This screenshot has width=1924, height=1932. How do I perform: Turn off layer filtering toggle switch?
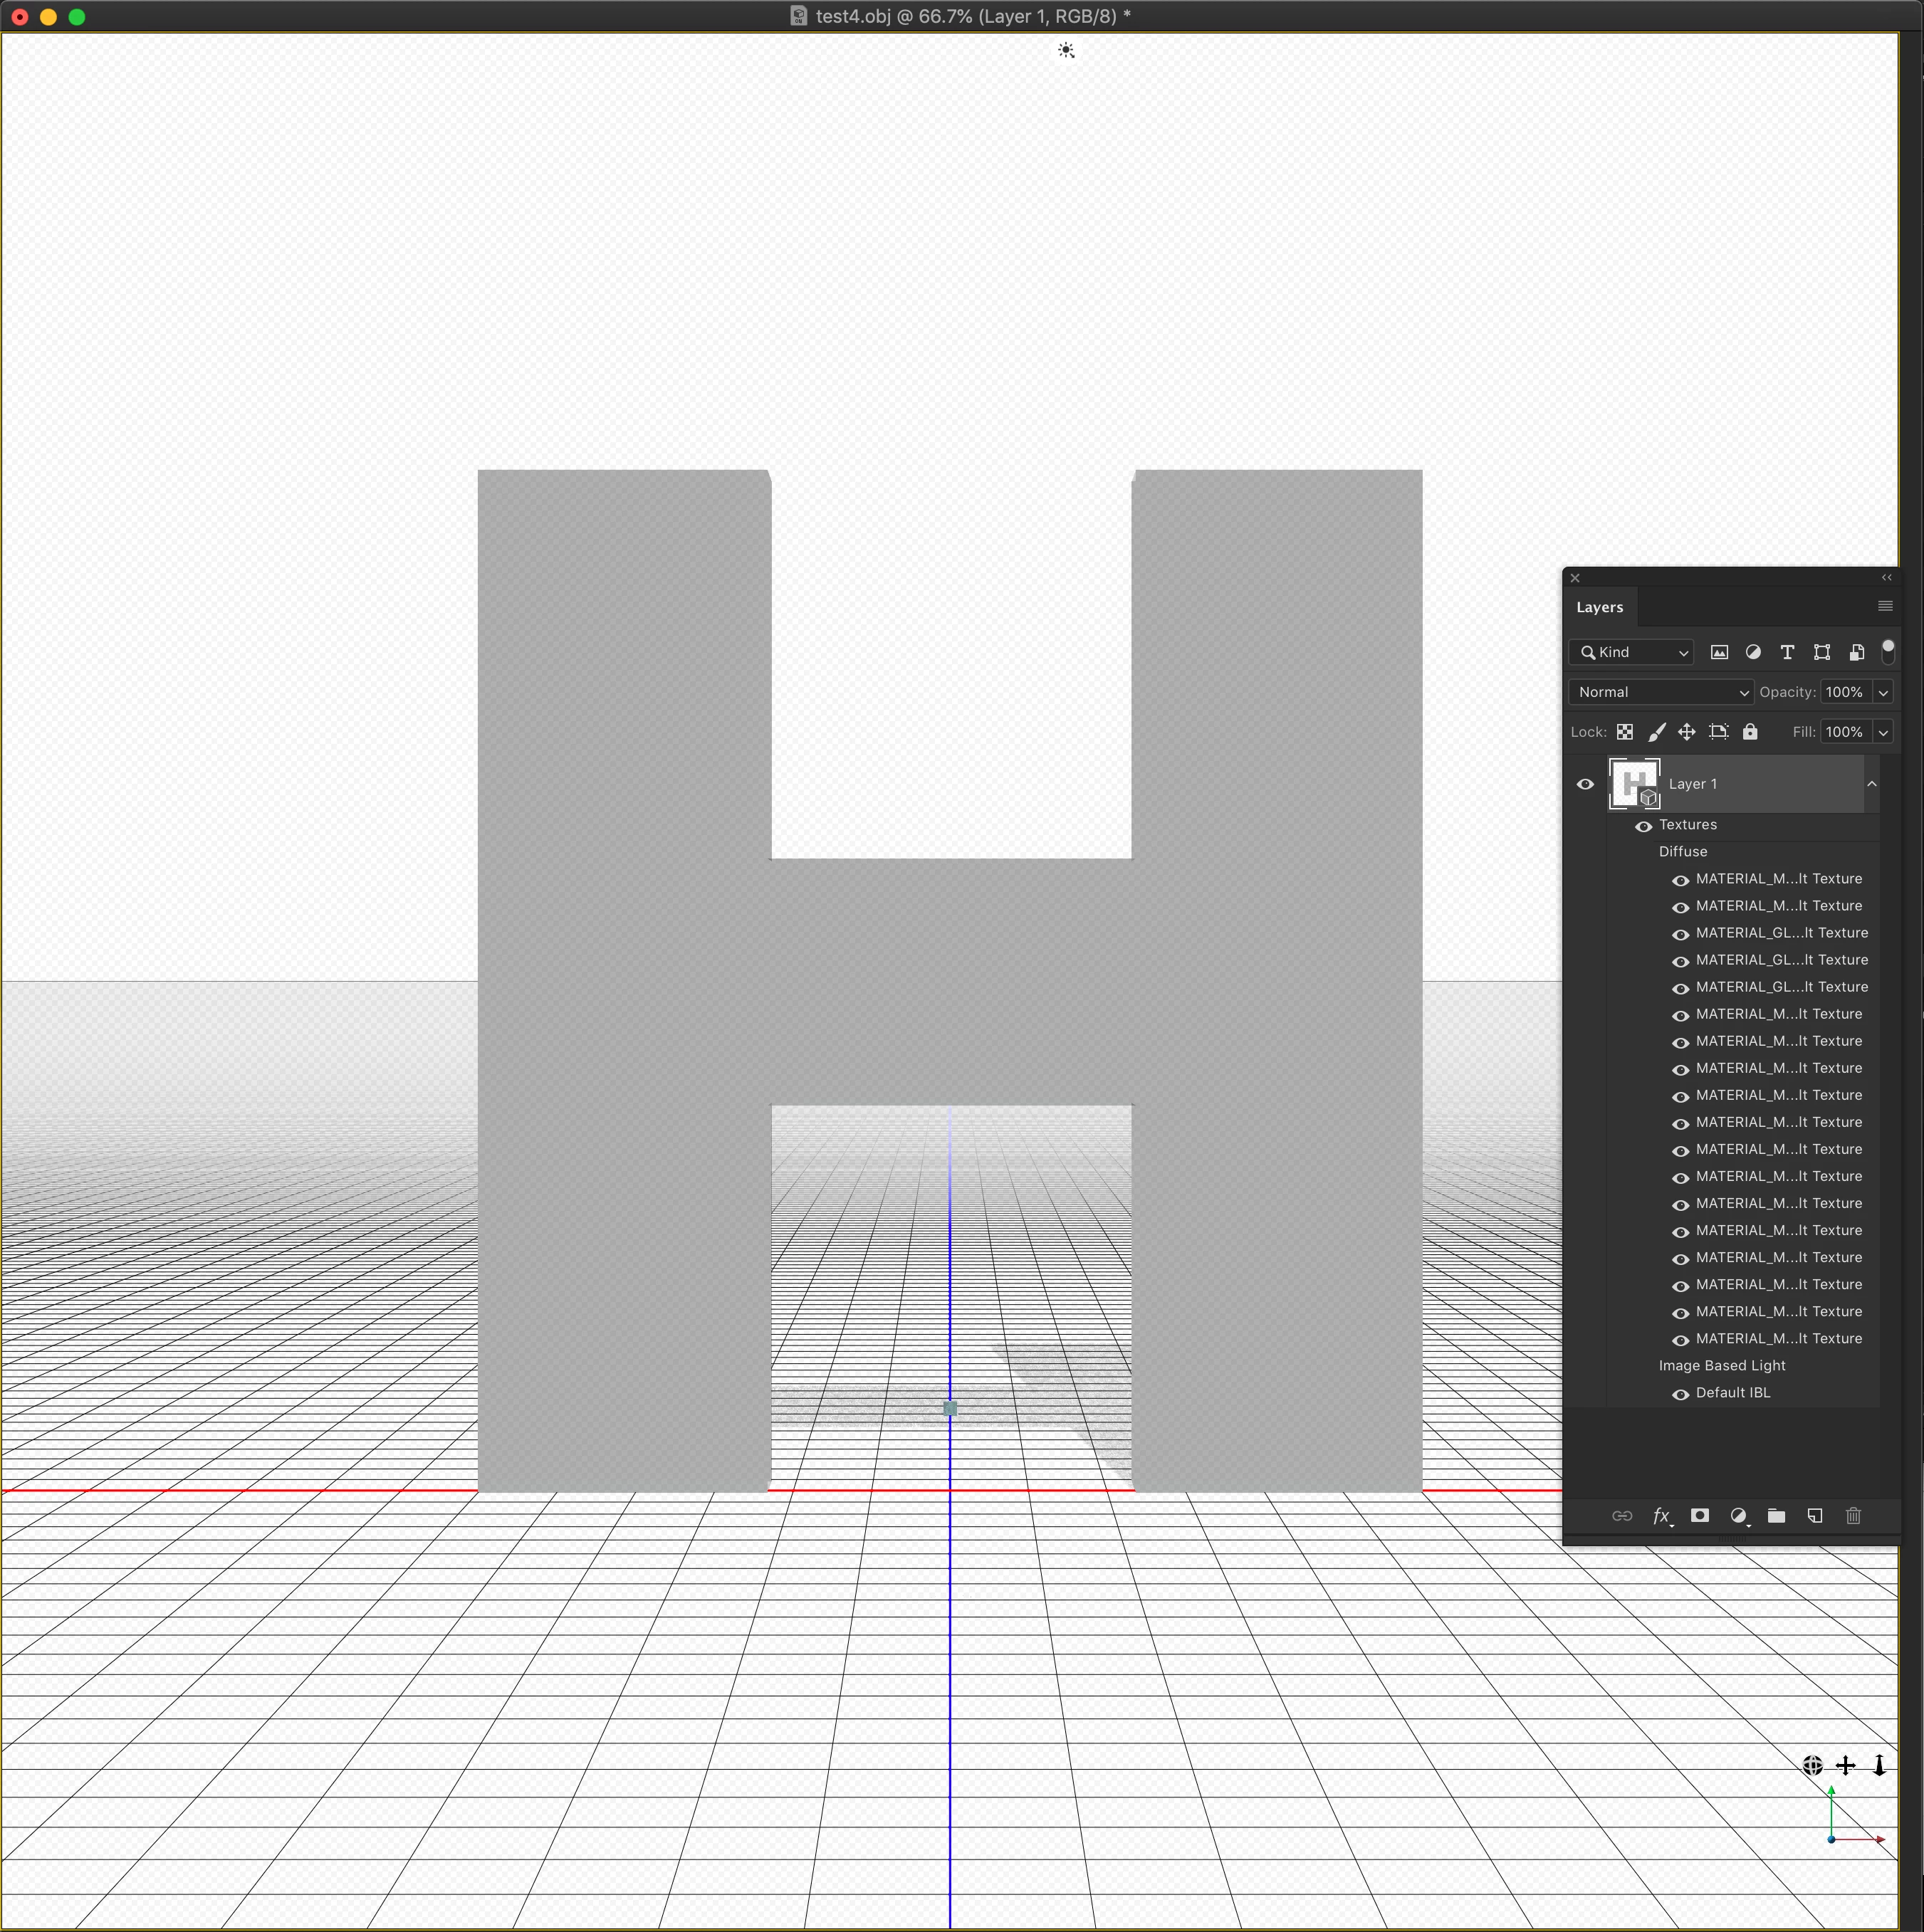1888,651
